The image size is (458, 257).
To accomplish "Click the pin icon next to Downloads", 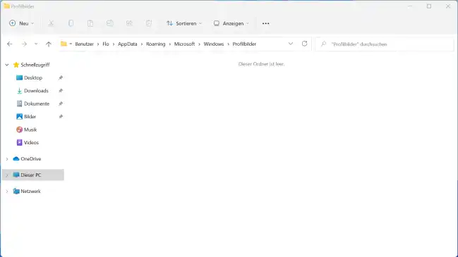I will (61, 91).
